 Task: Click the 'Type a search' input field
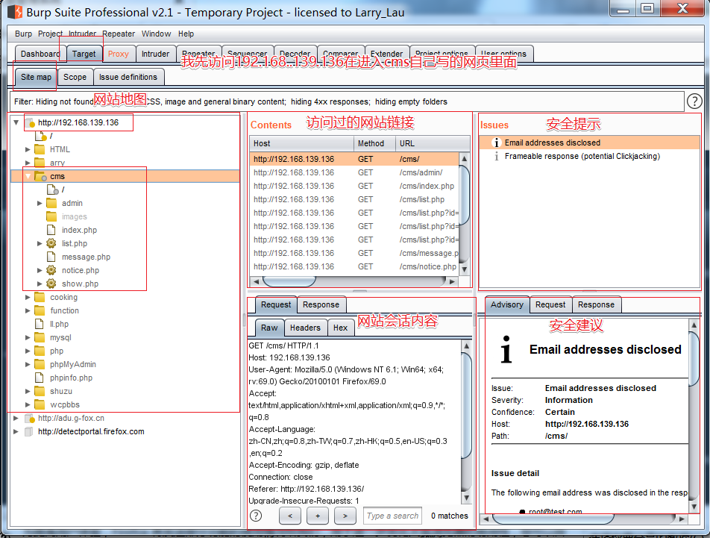[392, 516]
